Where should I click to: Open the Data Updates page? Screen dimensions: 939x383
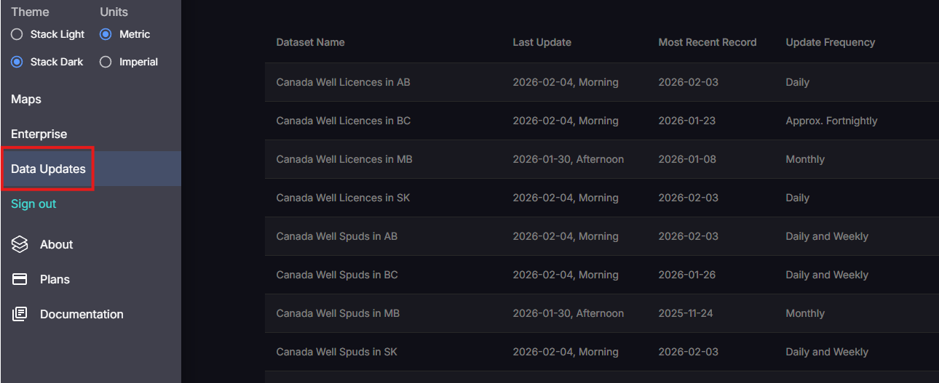click(x=48, y=169)
